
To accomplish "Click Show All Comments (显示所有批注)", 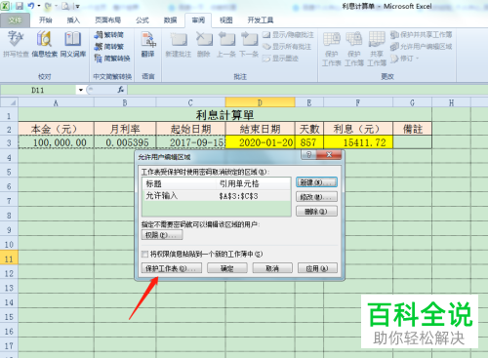I will [x=287, y=47].
